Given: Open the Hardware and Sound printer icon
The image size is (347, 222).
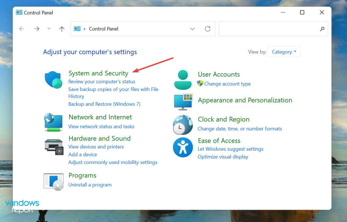Looking at the screenshot, I should [x=53, y=147].
